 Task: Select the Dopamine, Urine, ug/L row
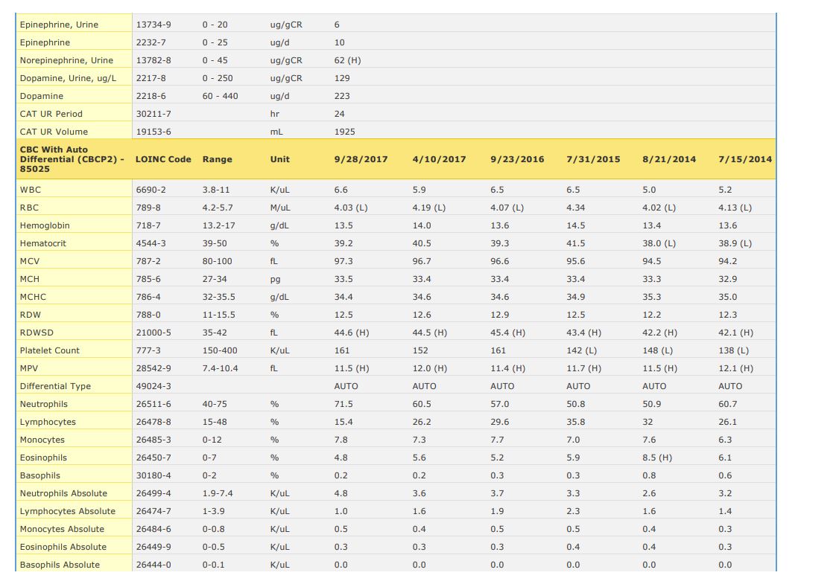[x=68, y=78]
